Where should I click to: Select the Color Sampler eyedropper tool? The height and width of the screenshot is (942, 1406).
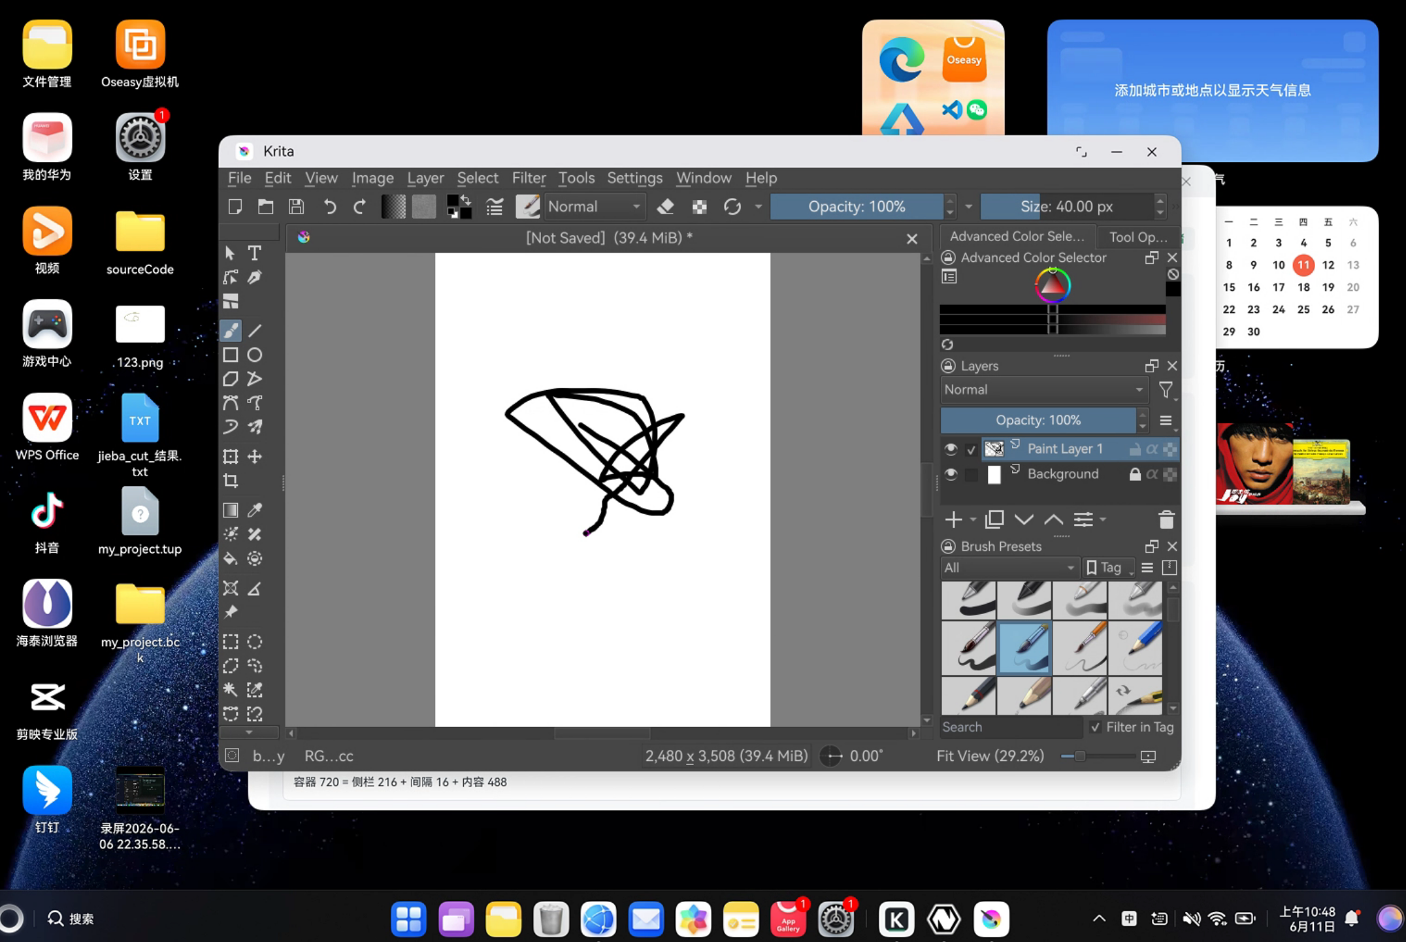(x=254, y=510)
